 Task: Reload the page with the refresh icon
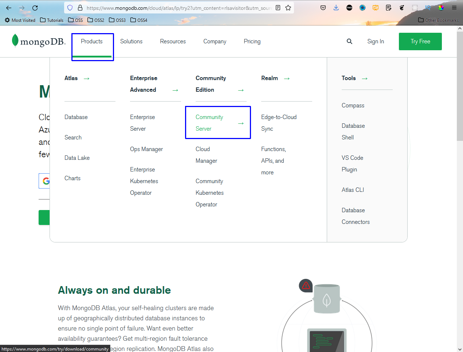(x=35, y=8)
